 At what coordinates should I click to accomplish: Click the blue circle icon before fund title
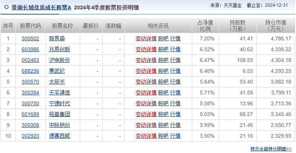[7, 7]
